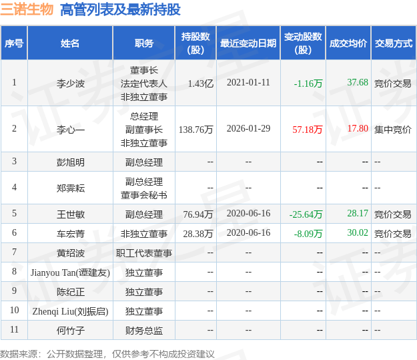This screenshot has height=360, width=417.
Task: Click 李少波's 董事长 title line
Action: (144, 70)
